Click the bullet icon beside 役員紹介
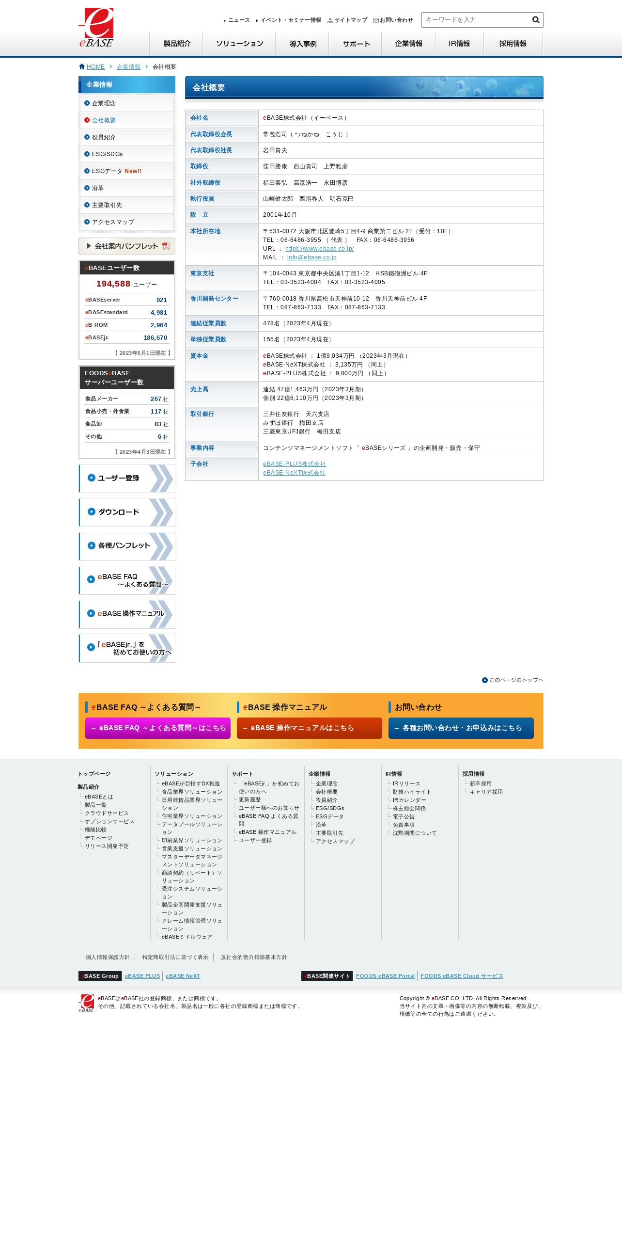622x1245 pixels. (87, 137)
